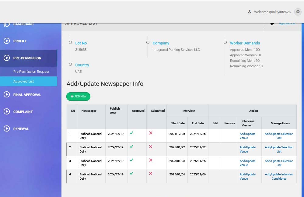Image resolution: width=304 pixels, height=197 pixels.
Task: Click the user profile icon beside Welcome
Action: pyautogui.click(x=250, y=12)
